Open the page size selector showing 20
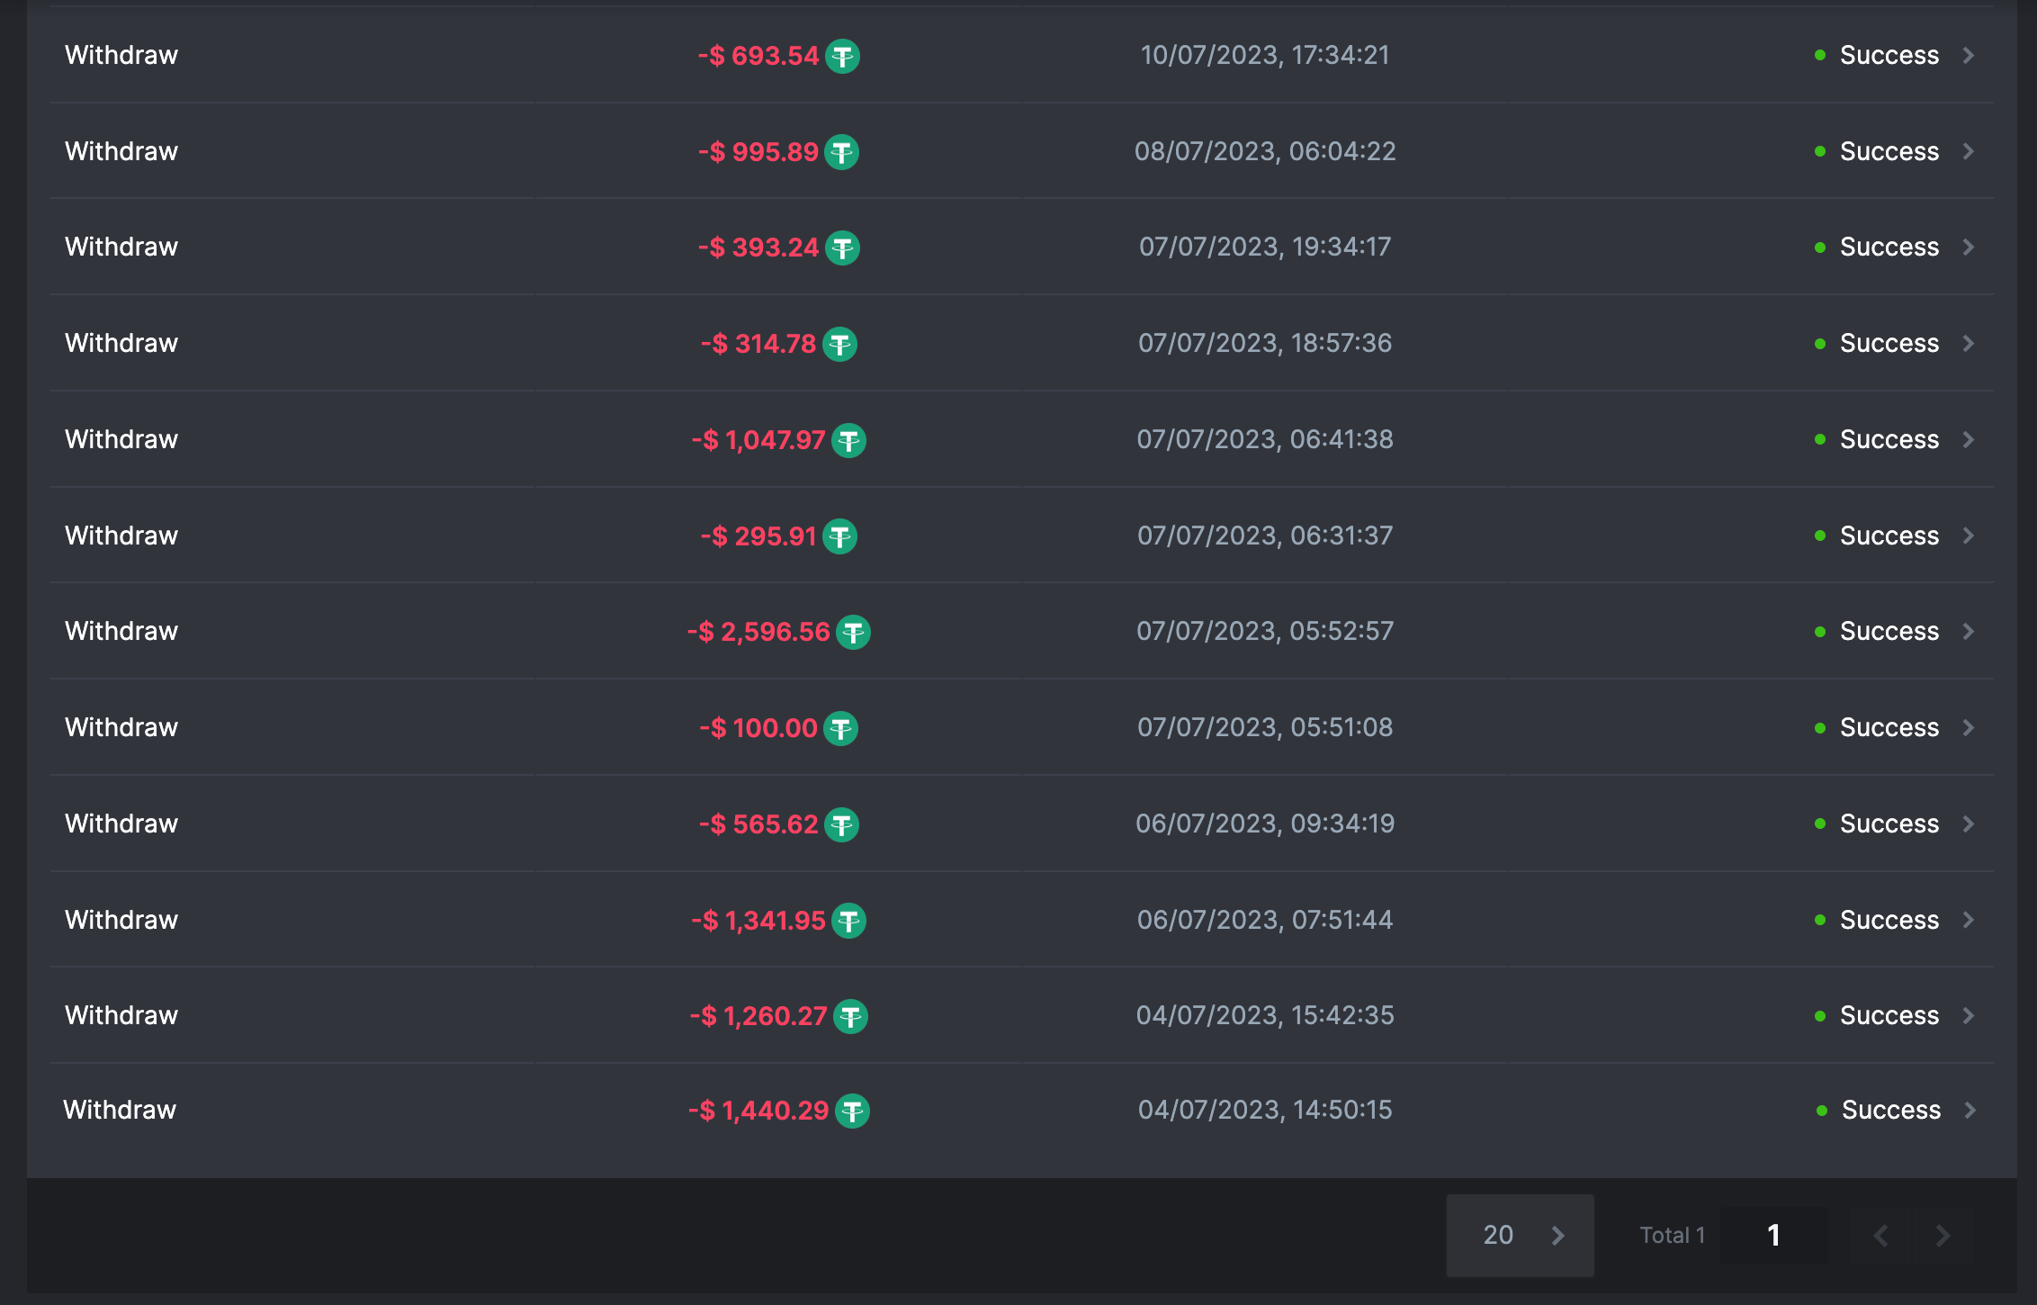This screenshot has height=1305, width=2037. point(1520,1235)
